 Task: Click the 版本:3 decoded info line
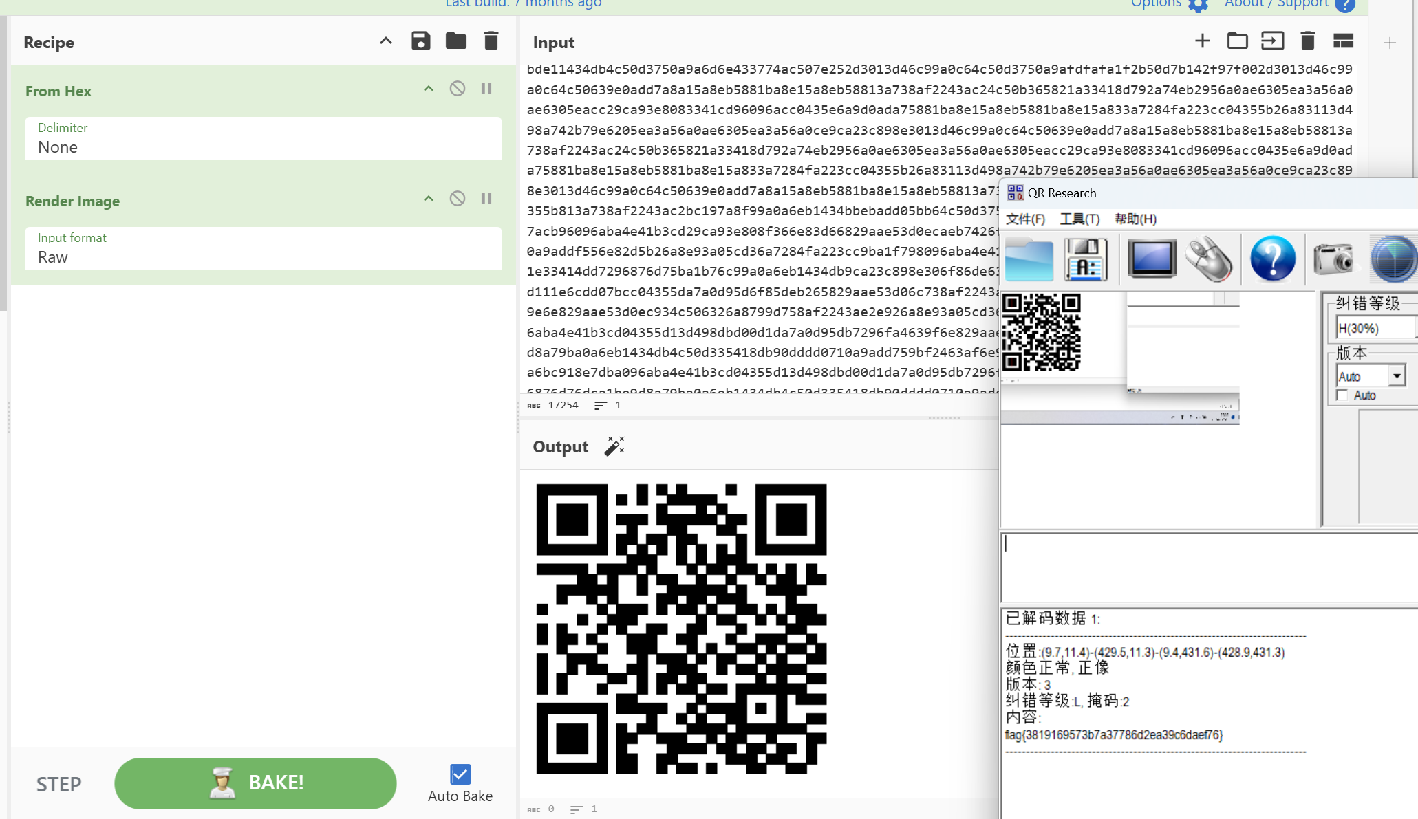tap(1029, 684)
